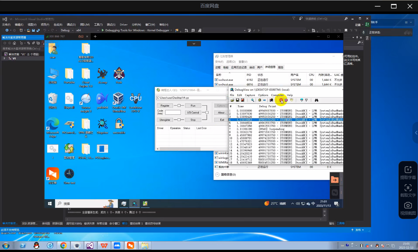
Task: Click Baidu 视频截图 video screenshot camera icon
Action: 408,209
